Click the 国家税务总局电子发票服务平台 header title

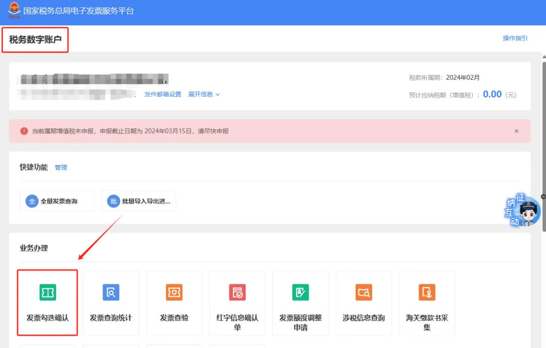pyautogui.click(x=79, y=11)
